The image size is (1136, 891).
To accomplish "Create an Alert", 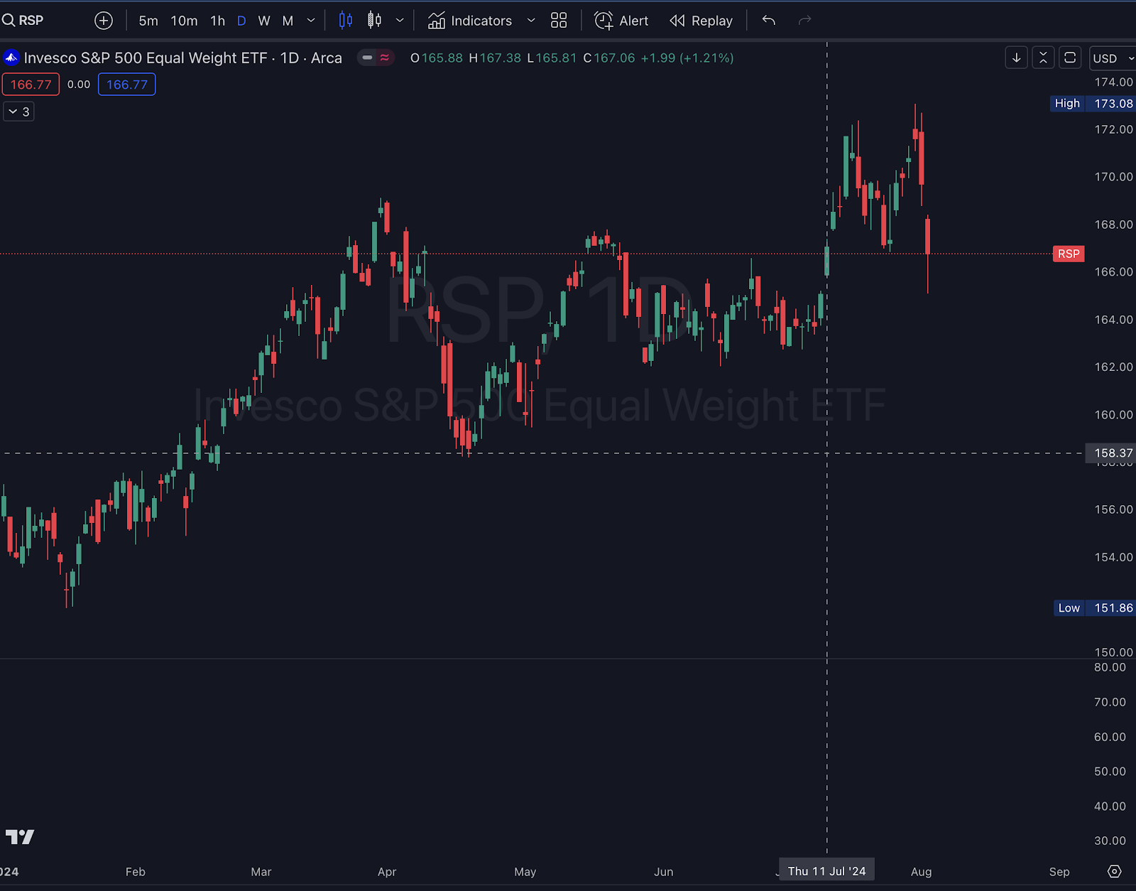I will pos(621,21).
